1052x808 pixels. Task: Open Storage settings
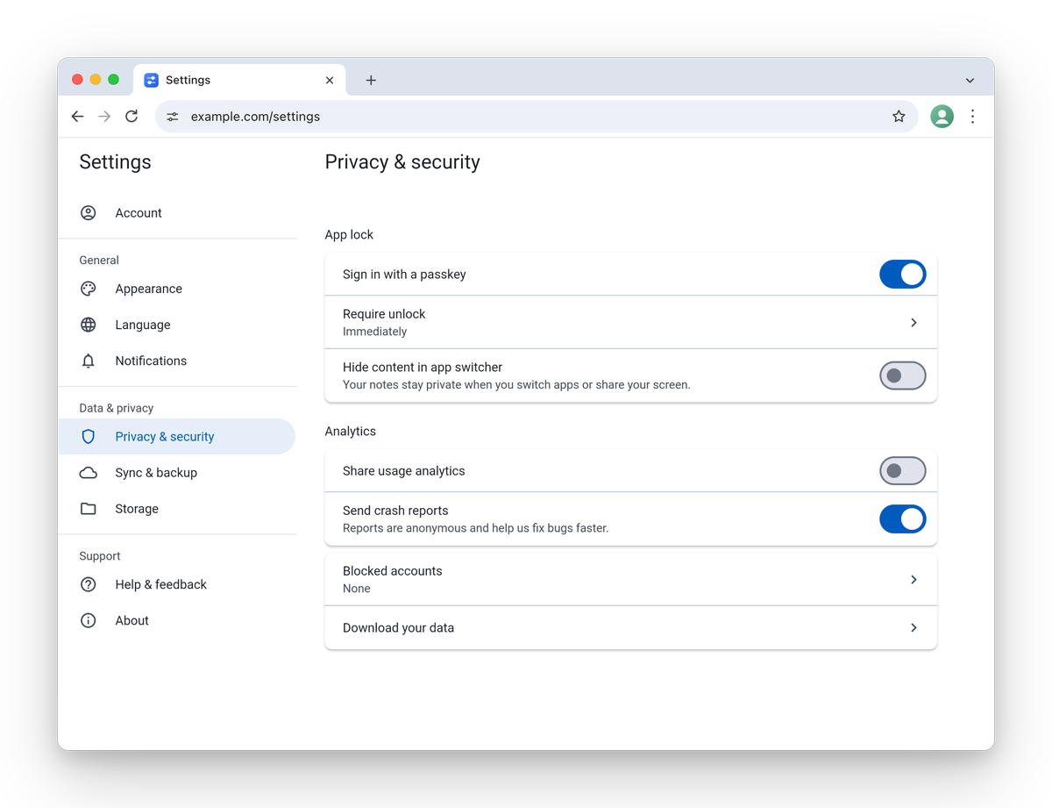(177, 509)
